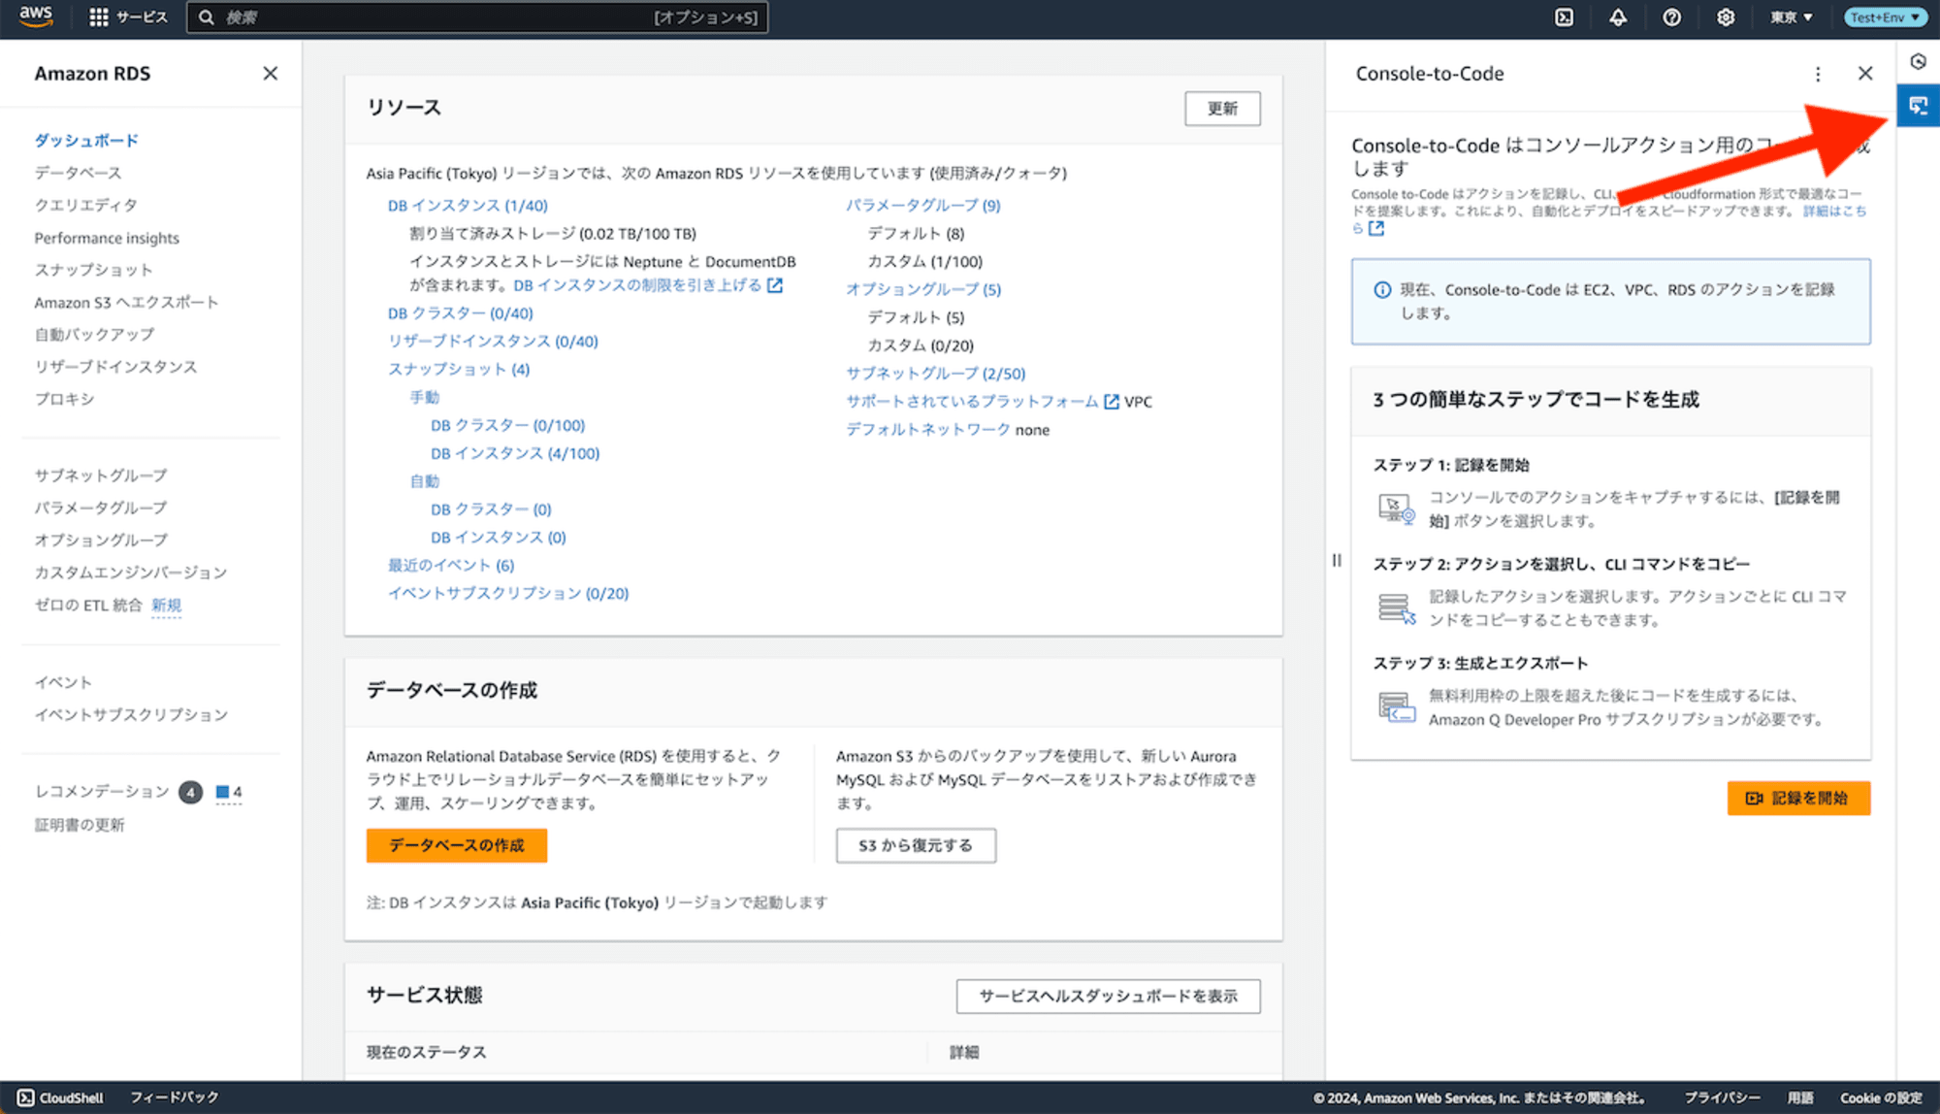Open the パラメータグループ (9) link
The image size is (1940, 1114).
(922, 206)
